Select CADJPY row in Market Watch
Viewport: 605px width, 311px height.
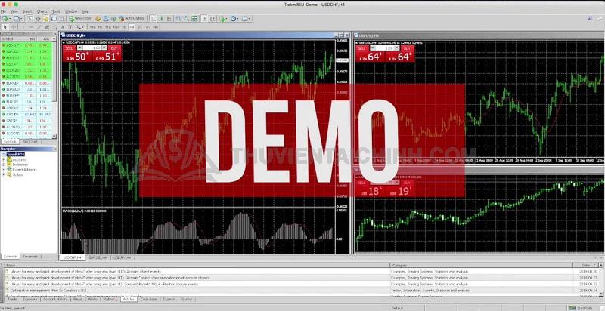pyautogui.click(x=26, y=114)
